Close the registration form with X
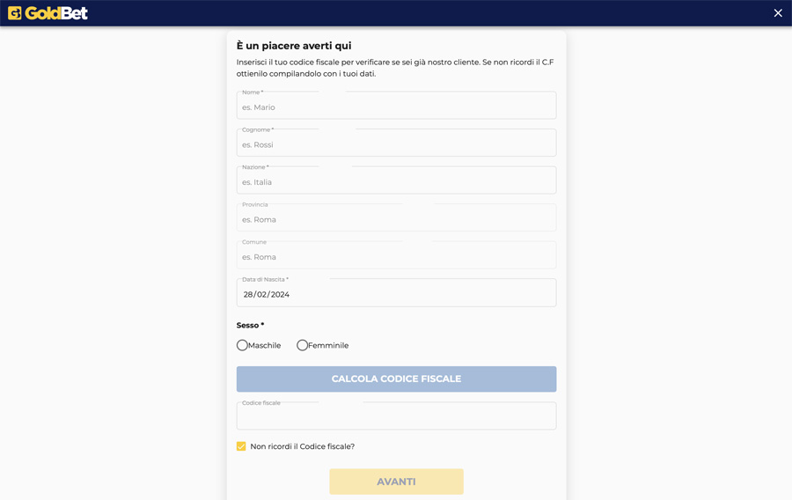 778,13
